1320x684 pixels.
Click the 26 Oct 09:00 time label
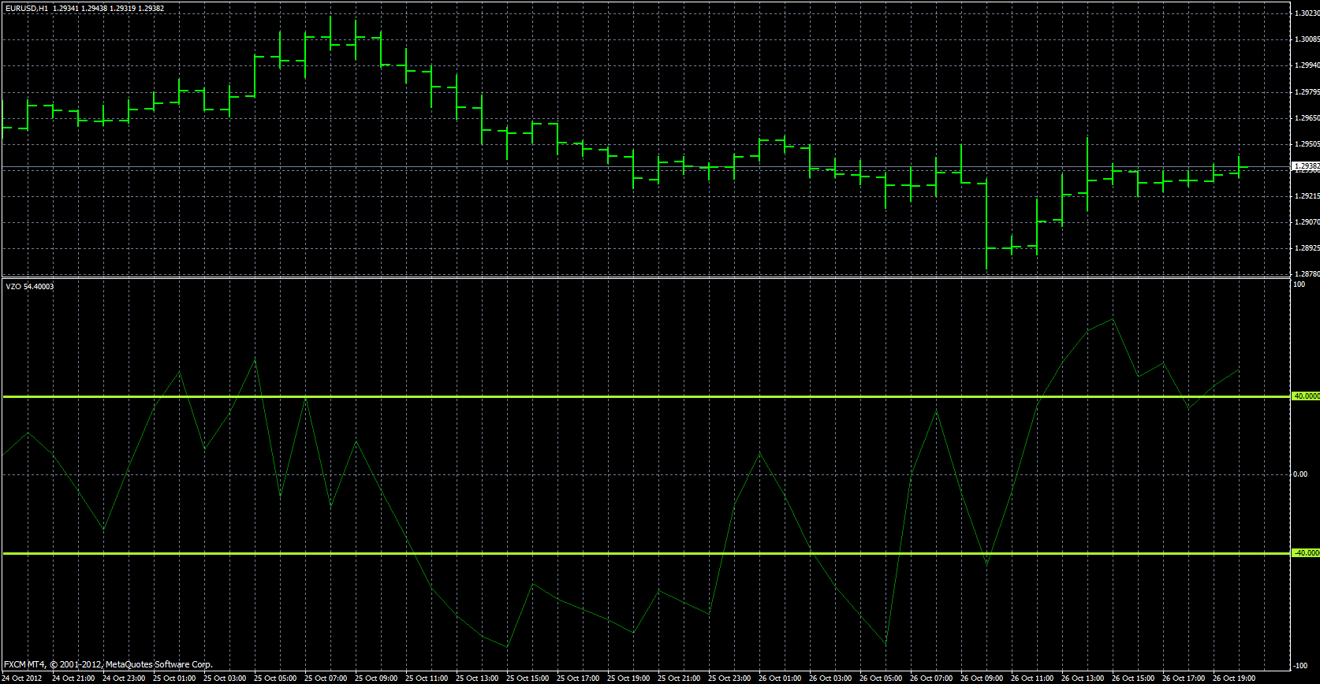click(982, 678)
